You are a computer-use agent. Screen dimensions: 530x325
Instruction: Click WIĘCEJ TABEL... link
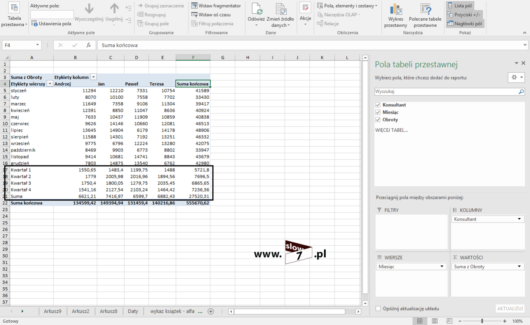pos(391,130)
